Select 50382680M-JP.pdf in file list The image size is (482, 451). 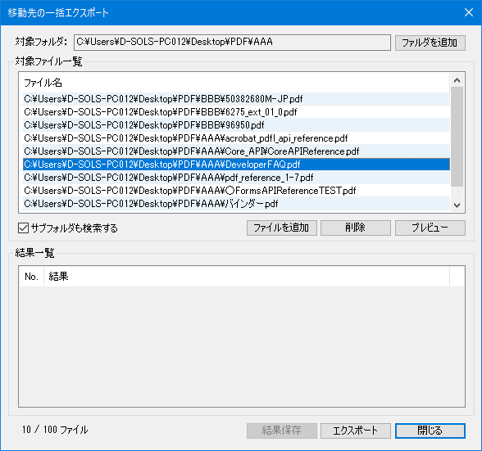tap(236, 99)
